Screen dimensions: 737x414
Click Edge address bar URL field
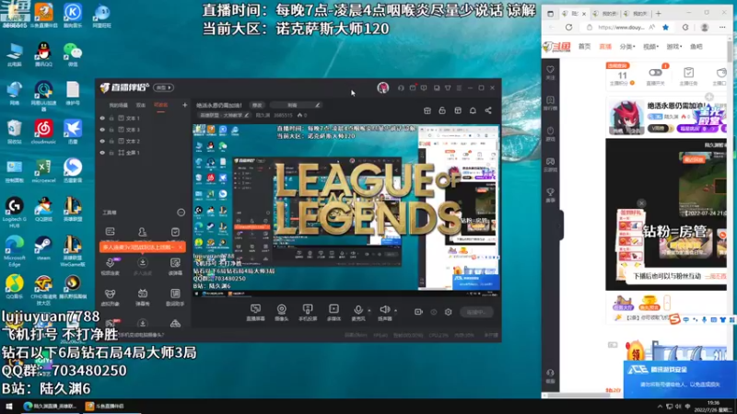click(x=621, y=28)
